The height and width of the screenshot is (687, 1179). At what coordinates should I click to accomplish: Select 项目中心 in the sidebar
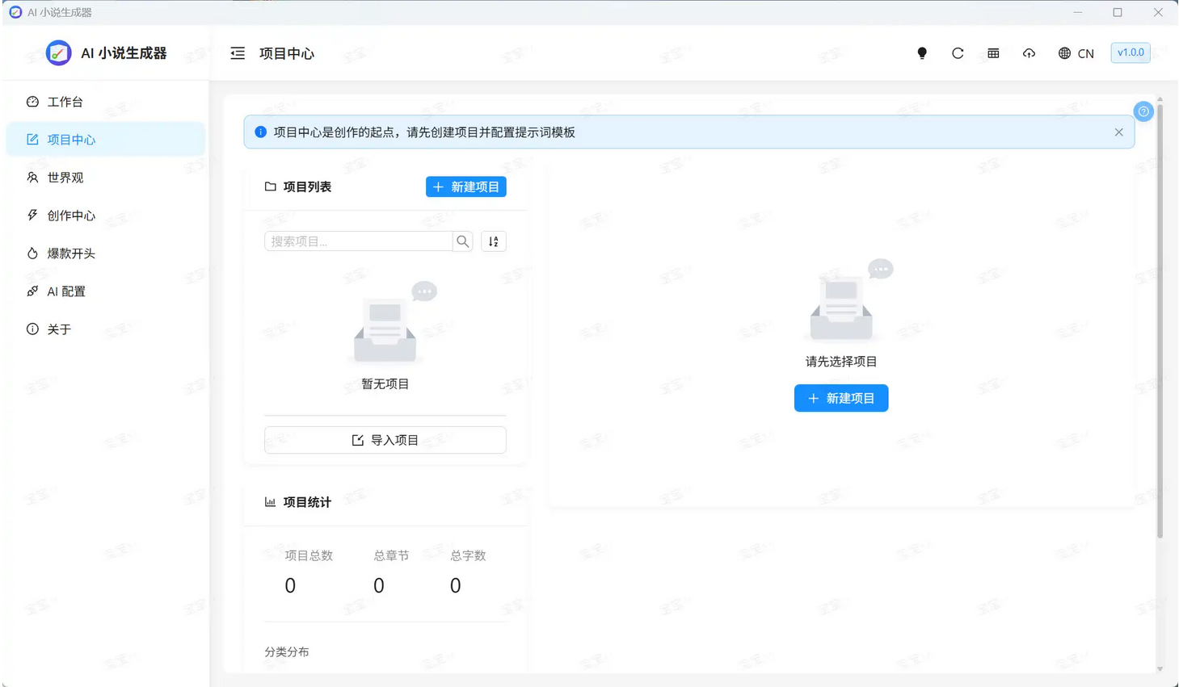(106, 140)
